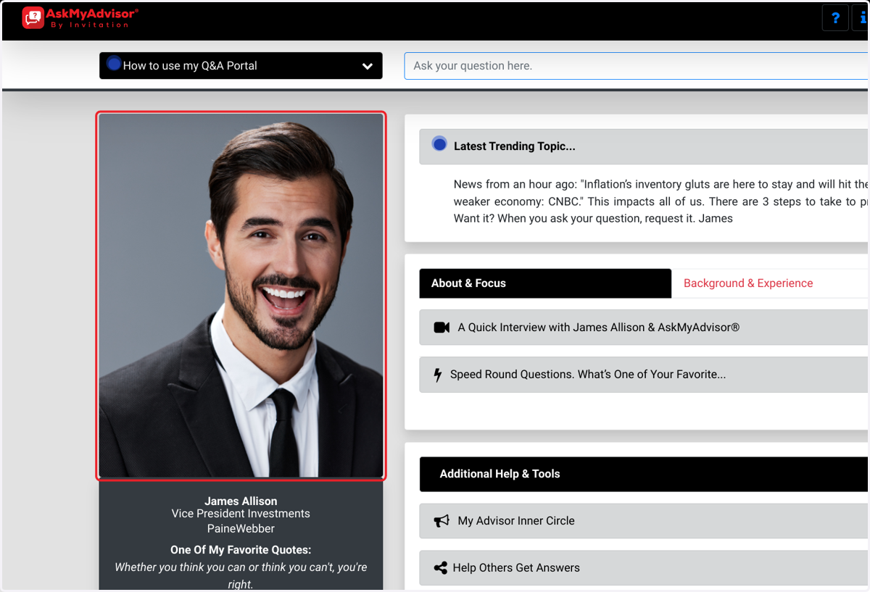Click the megaphone icon for Advisor Inner Circle

click(x=442, y=521)
